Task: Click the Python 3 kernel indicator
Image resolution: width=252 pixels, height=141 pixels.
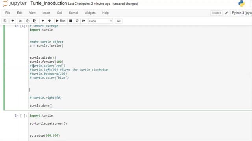Action: (x=242, y=13)
